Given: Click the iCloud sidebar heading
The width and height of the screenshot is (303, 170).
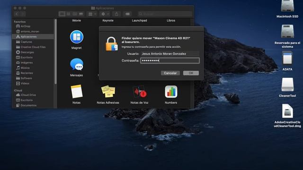Looking at the screenshot, I should (18, 90).
